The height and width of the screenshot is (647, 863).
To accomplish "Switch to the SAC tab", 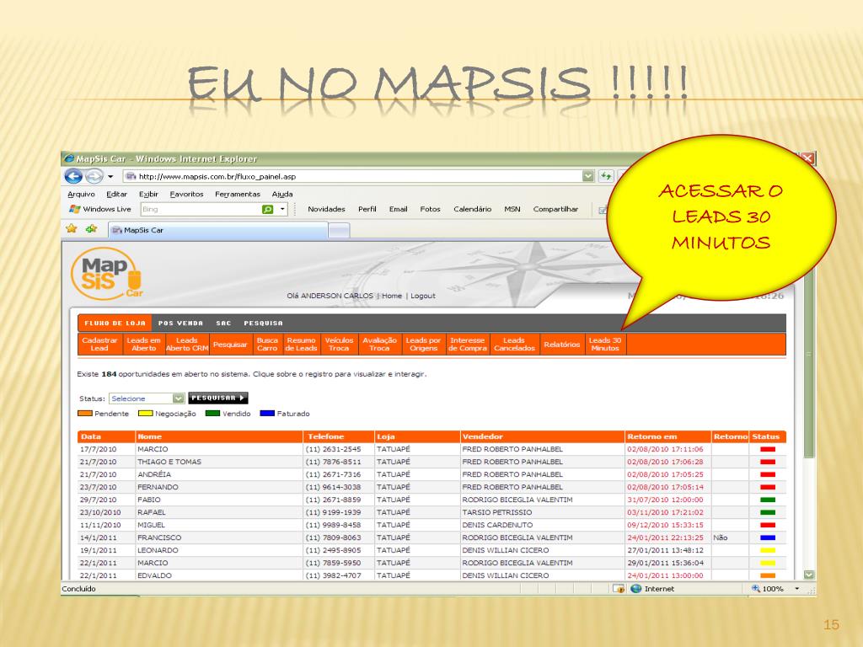I will tap(223, 323).
